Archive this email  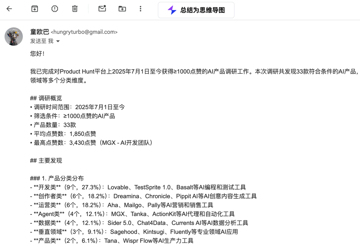coord(35,9)
